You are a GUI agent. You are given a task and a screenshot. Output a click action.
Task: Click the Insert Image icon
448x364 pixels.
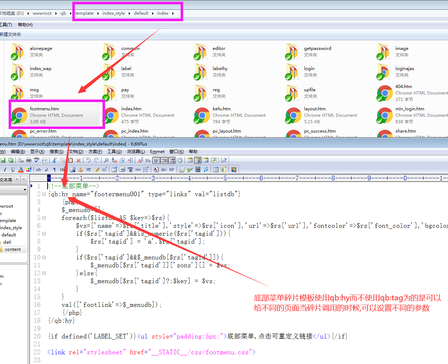73,170
